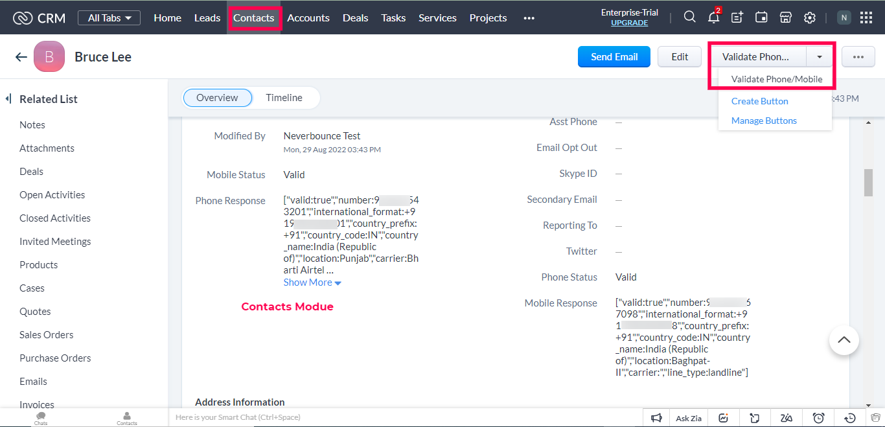
Task: Switch to the Timeline view
Action: pyautogui.click(x=284, y=98)
